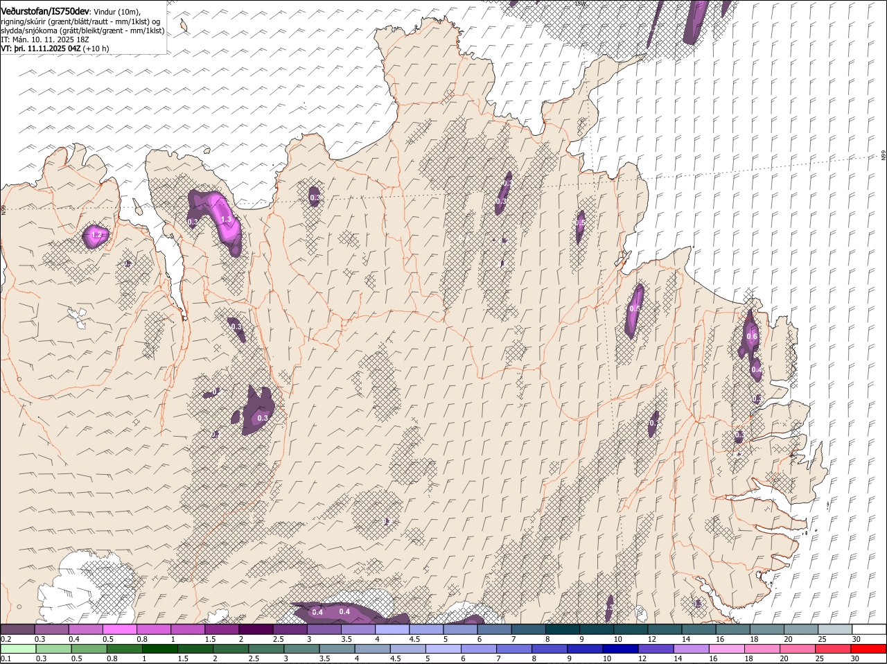Click the 1.5 label under the lower legend
Image resolution: width=887 pixels, height=664 pixels.
[x=184, y=658]
